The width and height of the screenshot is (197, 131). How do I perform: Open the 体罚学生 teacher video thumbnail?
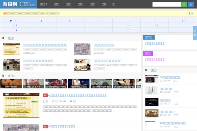tap(124, 84)
